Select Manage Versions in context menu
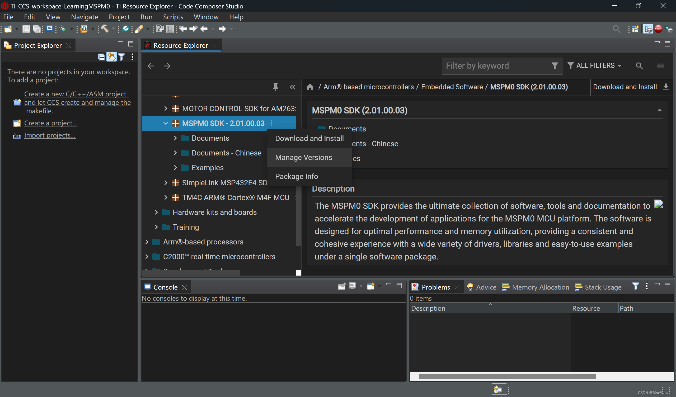This screenshot has height=397, width=676. coord(309,157)
